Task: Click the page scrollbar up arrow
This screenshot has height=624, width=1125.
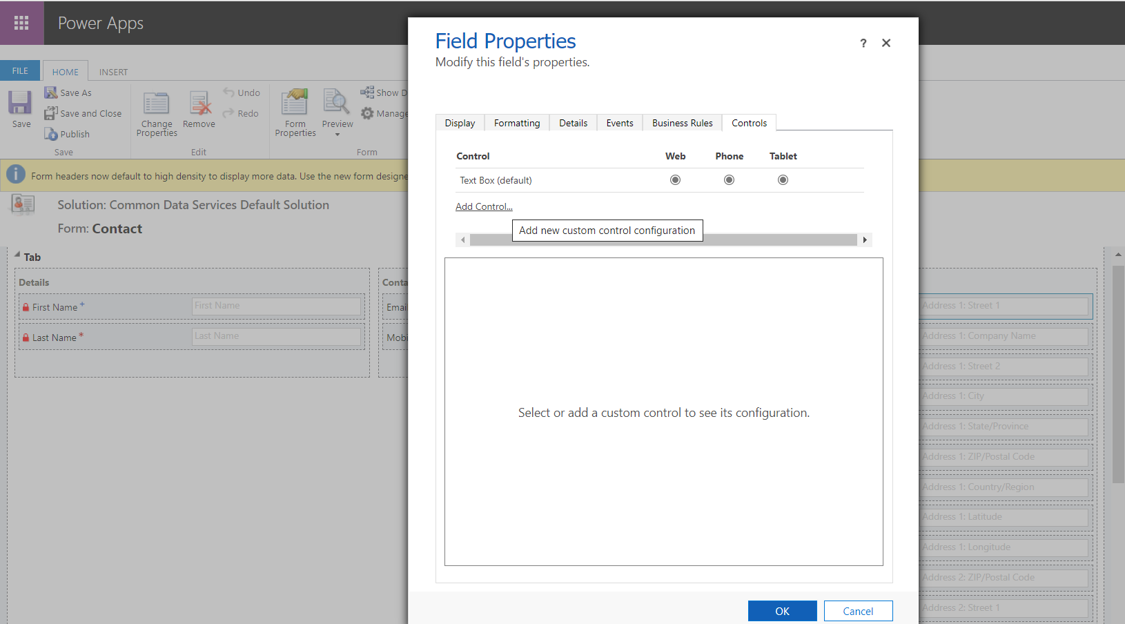Action: click(x=1118, y=255)
